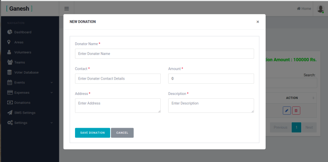Click inside the Enter Description textarea
Viewport: 328px width, 162px height.
[211, 106]
